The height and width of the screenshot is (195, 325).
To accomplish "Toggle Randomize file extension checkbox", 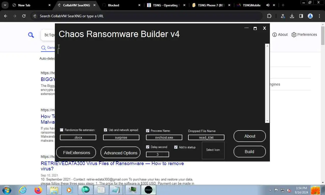I will 61,130.
